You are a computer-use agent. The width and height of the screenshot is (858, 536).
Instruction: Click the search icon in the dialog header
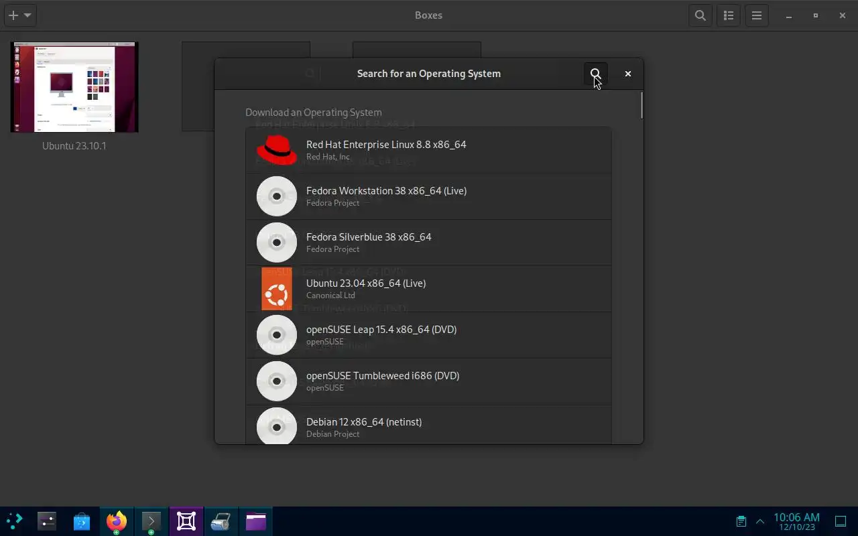click(x=595, y=74)
